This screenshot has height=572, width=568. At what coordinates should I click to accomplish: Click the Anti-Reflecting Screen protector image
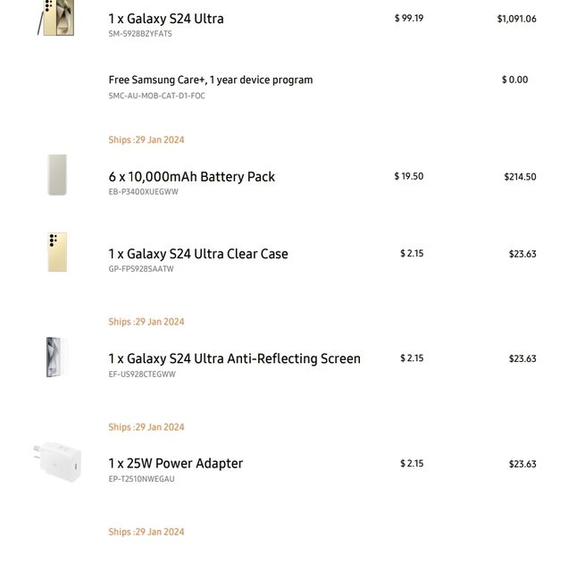[55, 357]
